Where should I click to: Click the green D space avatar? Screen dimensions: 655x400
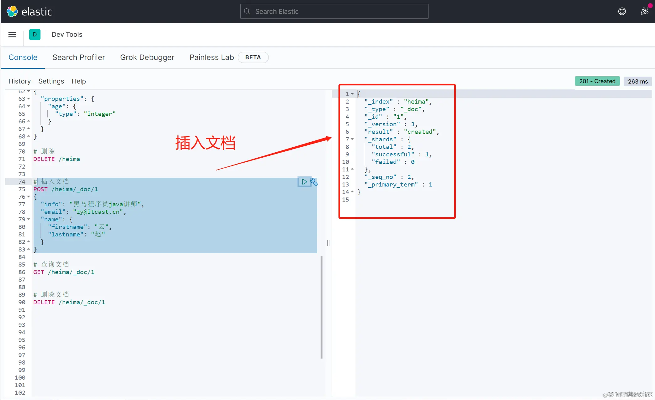pyautogui.click(x=35, y=35)
